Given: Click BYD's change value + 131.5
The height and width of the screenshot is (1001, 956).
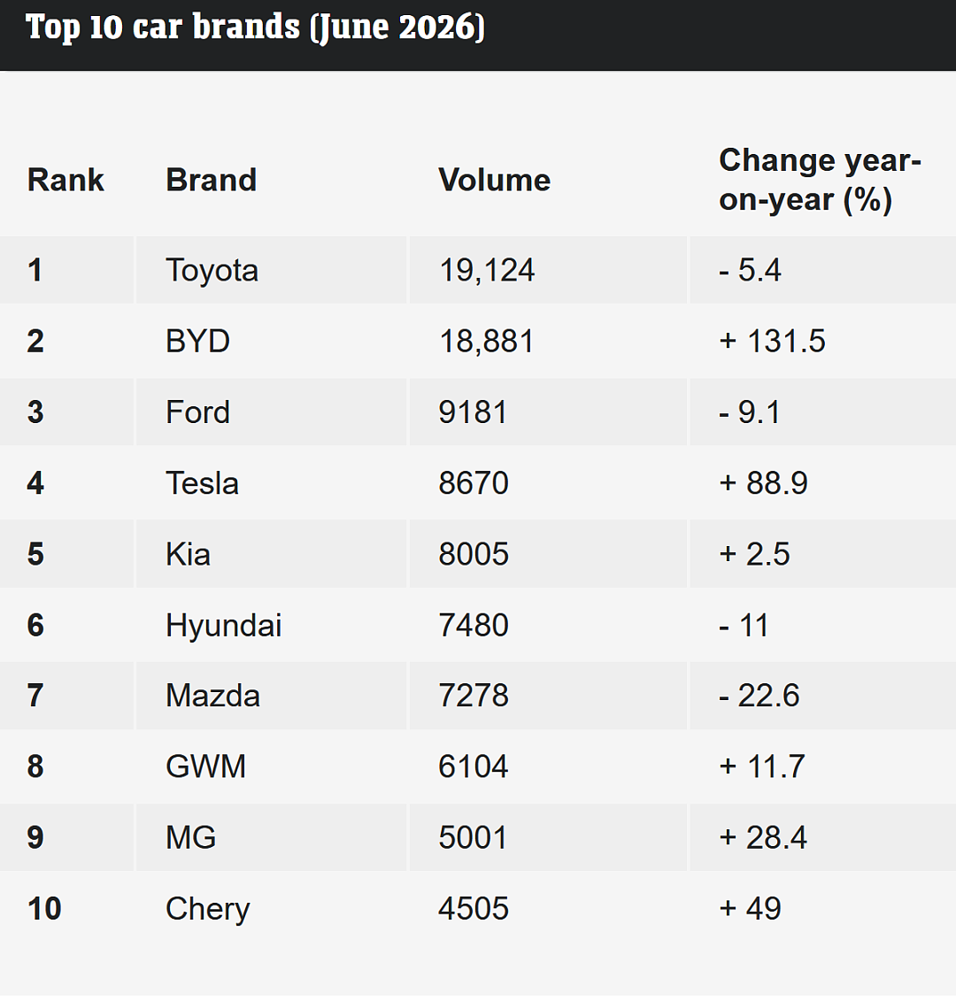Looking at the screenshot, I should [x=772, y=341].
